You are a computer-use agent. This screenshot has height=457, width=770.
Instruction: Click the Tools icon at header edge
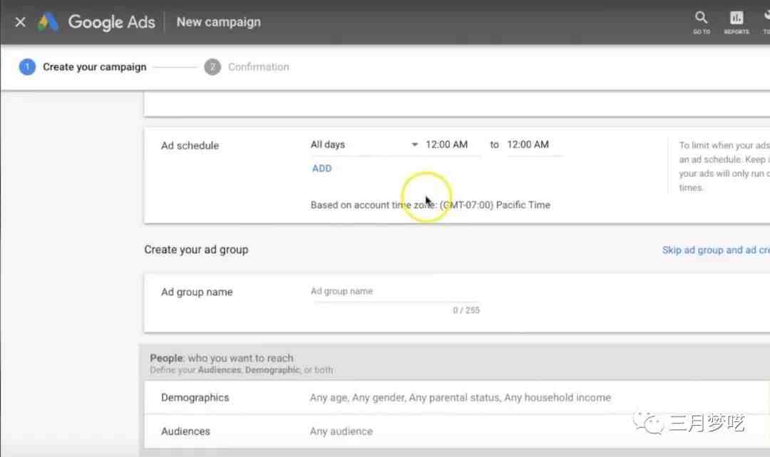click(x=766, y=18)
